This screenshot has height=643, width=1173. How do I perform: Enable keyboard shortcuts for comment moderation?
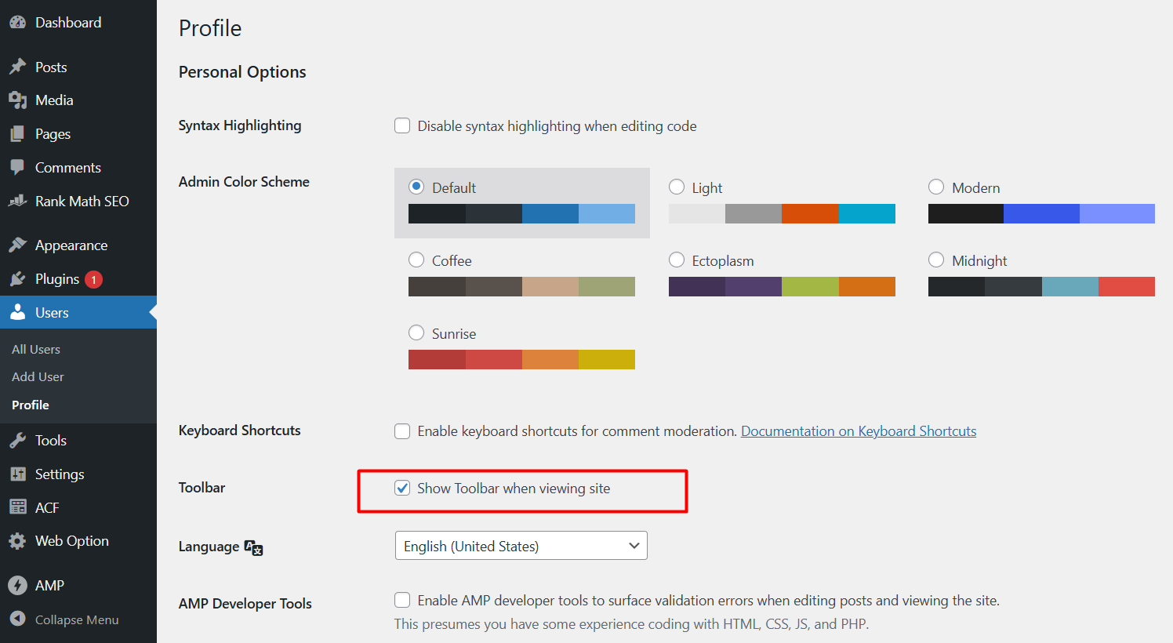(x=402, y=431)
